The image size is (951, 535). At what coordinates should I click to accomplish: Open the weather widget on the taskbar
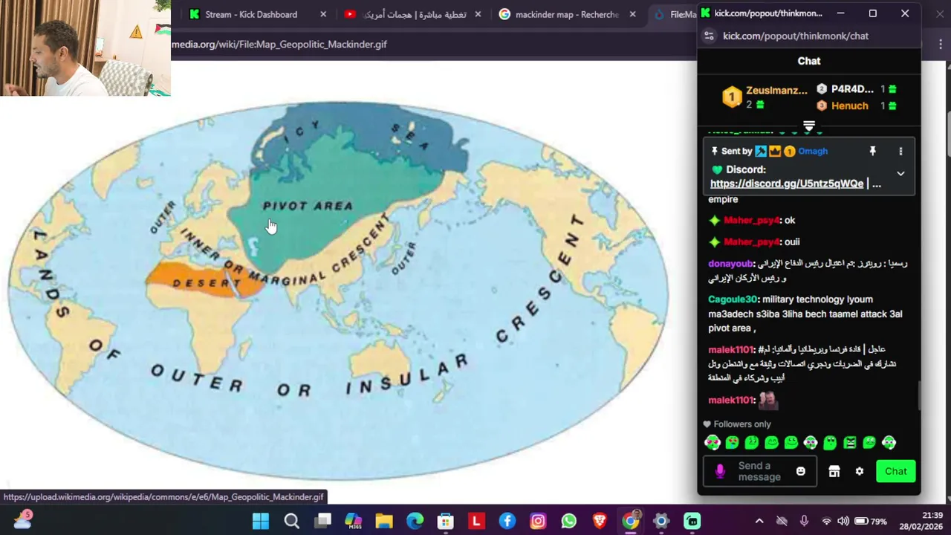click(22, 519)
